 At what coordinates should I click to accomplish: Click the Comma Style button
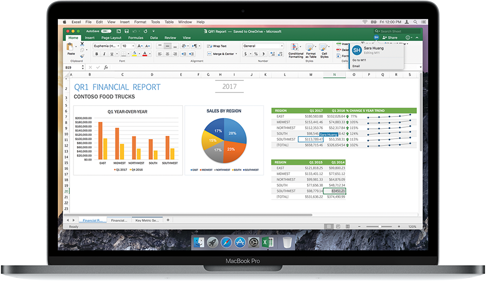(x=264, y=54)
